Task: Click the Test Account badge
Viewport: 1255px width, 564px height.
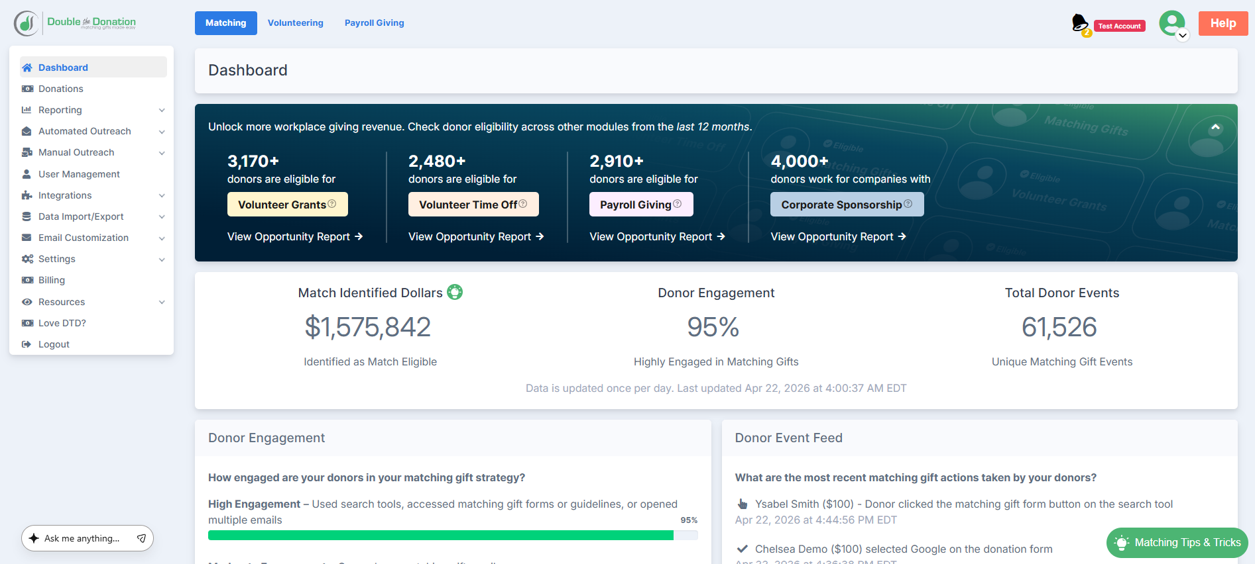Action: pos(1120,26)
